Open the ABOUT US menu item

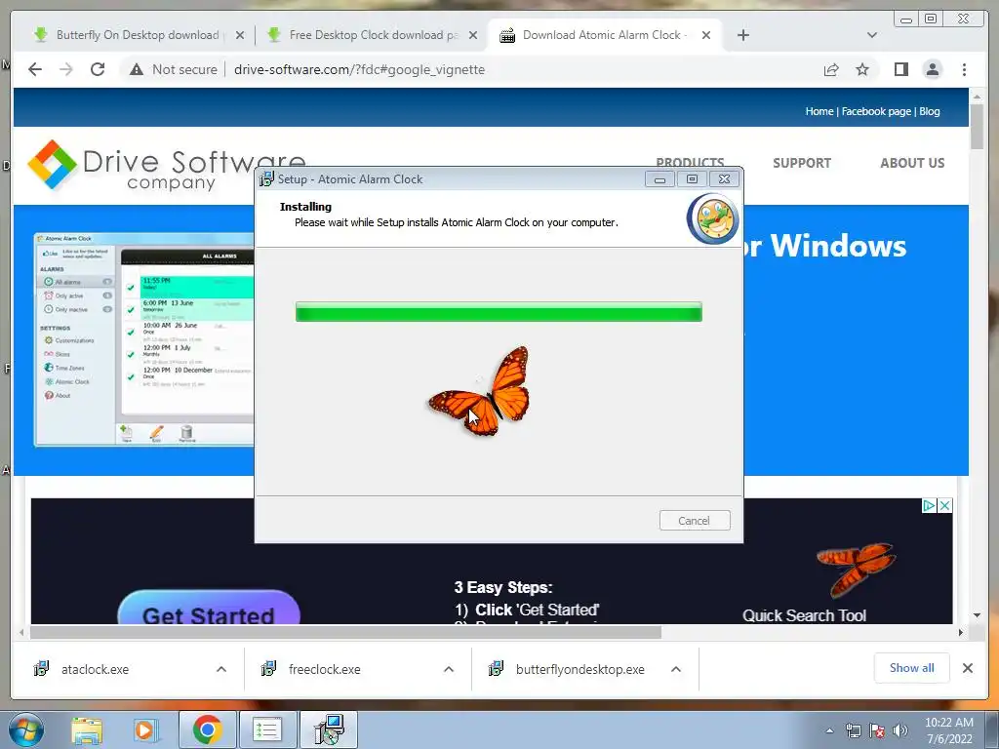click(x=912, y=163)
